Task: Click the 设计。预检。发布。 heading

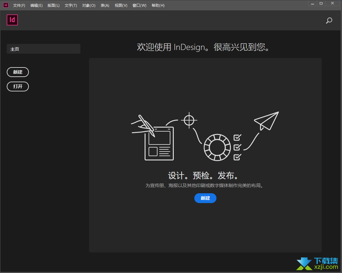Action: point(204,175)
